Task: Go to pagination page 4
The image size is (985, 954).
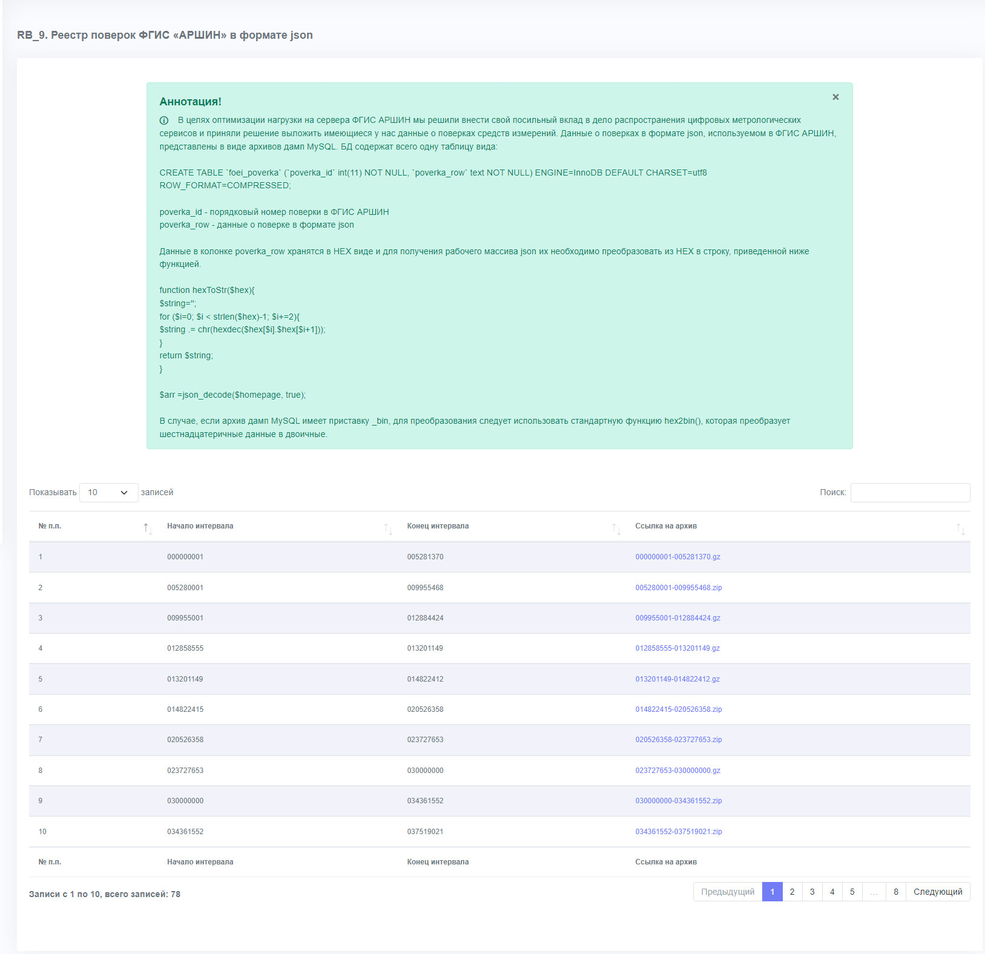Action: 832,892
